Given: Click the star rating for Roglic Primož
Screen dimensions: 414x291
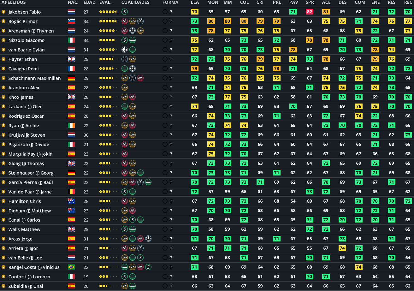Looking at the screenshot, I should [x=108, y=21].
